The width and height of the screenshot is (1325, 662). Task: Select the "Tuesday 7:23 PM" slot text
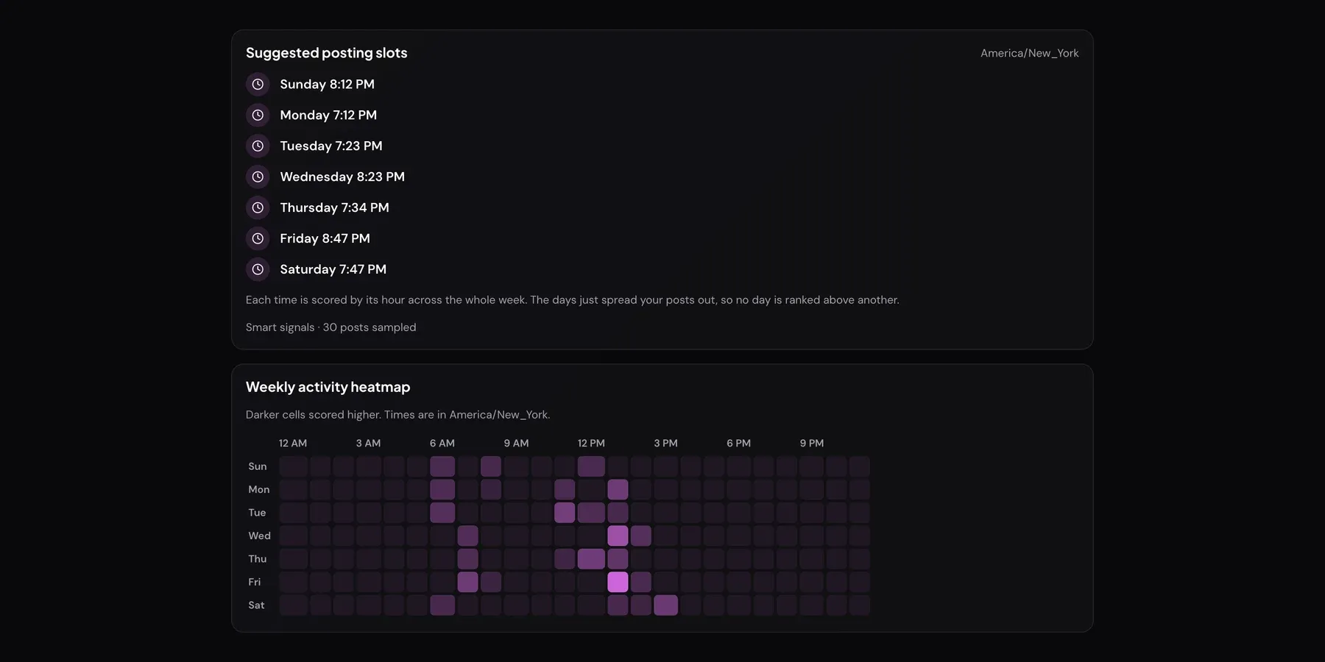[331, 146]
